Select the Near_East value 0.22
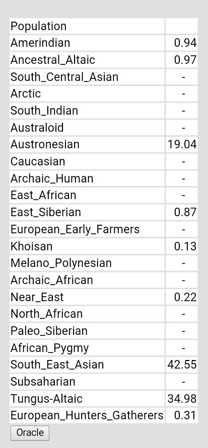208x448 pixels. pyautogui.click(x=182, y=297)
